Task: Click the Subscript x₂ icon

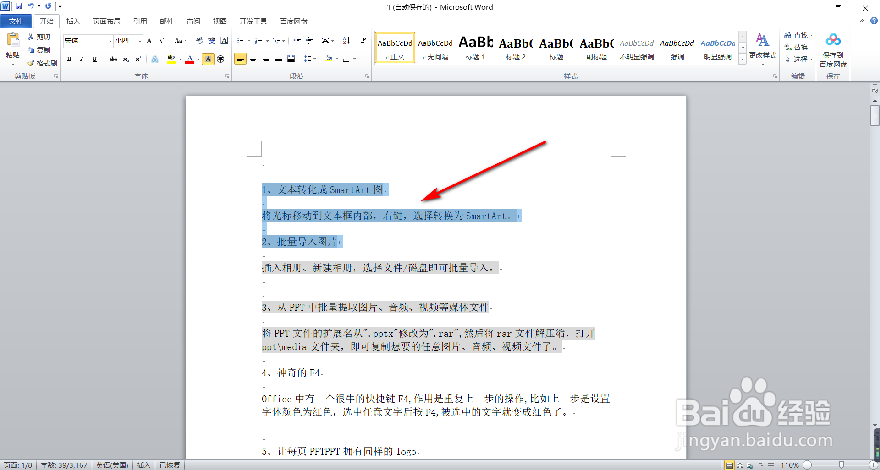Action: (126, 59)
